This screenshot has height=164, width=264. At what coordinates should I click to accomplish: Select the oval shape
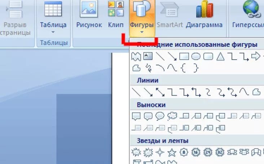196,56
